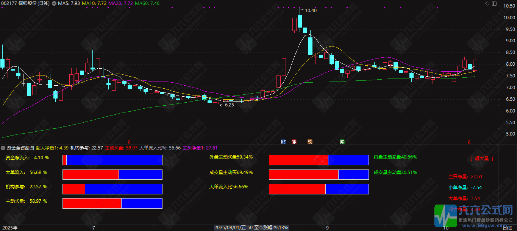Click the 资金净流入 red-blue progress bar
This screenshot has height=231, width=517.
tap(112, 160)
